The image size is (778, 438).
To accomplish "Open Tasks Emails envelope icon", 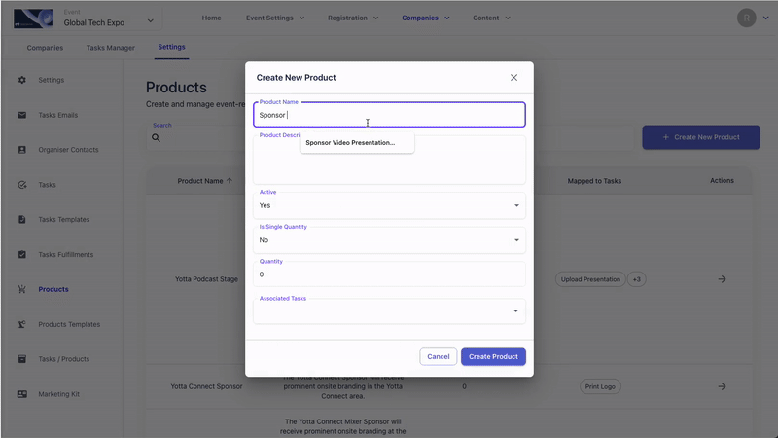I will click(22, 115).
